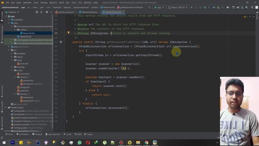Select colors.xml in values folder
The image size is (259, 146).
[x=24, y=74]
